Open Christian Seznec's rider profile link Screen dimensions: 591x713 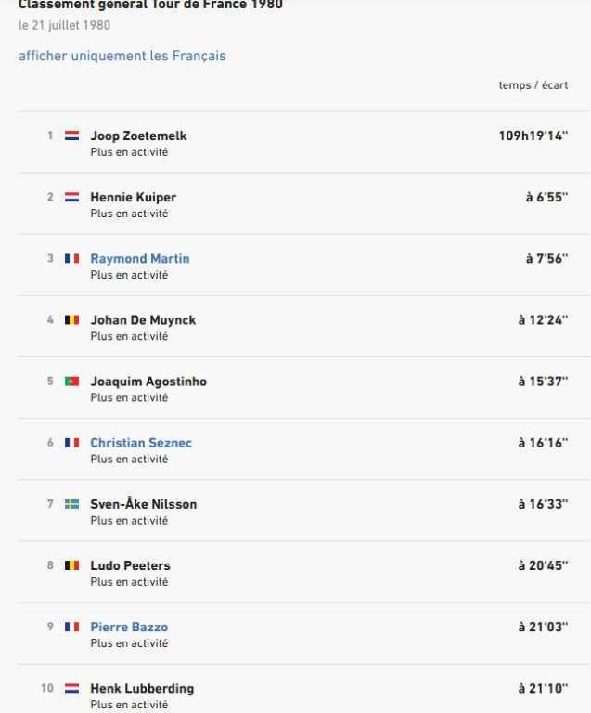(x=141, y=443)
